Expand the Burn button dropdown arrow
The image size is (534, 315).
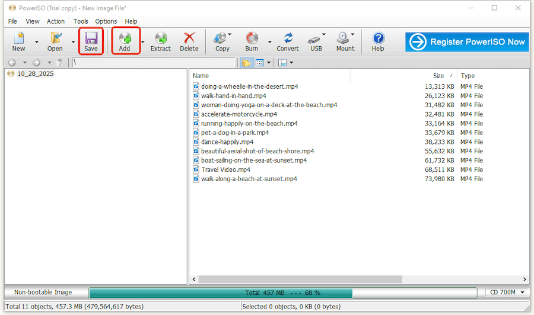pyautogui.click(x=270, y=42)
